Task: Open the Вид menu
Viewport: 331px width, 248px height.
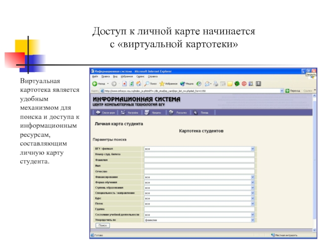Action: (115, 76)
